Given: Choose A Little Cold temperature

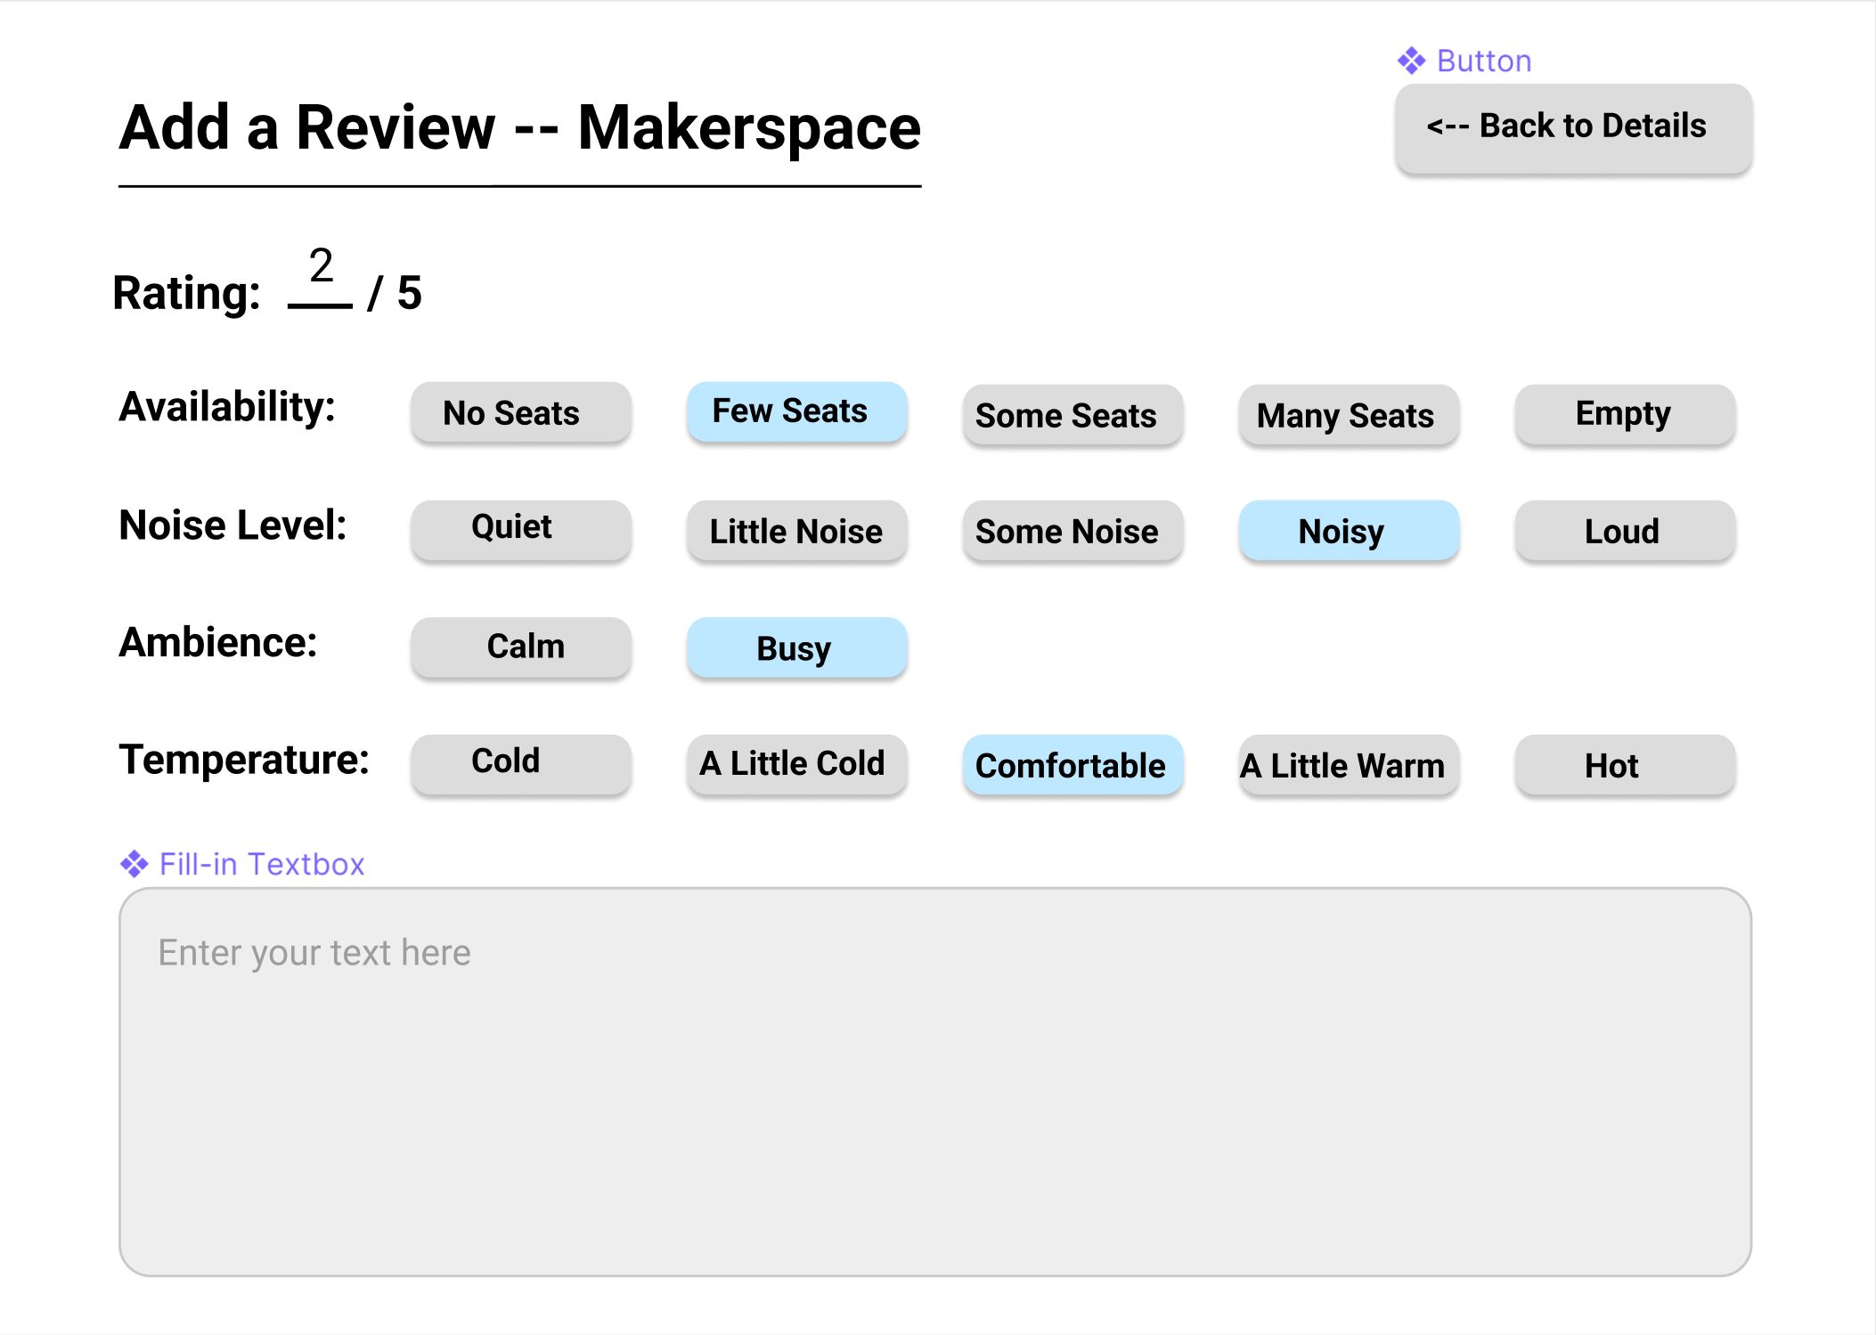Looking at the screenshot, I should click(x=796, y=764).
